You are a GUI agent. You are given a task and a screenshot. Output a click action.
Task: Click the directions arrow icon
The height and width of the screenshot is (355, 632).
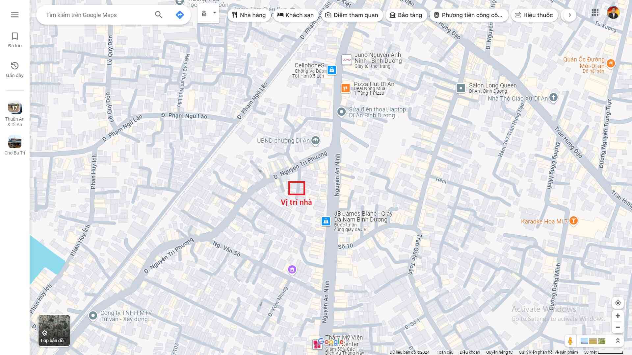pos(179,15)
